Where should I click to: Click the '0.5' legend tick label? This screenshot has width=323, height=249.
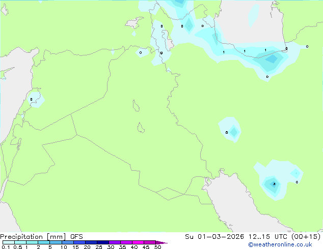18,247
